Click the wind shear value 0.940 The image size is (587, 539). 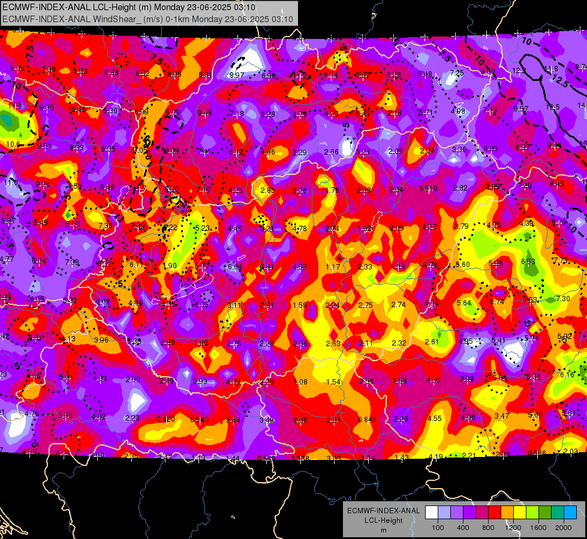199,420
